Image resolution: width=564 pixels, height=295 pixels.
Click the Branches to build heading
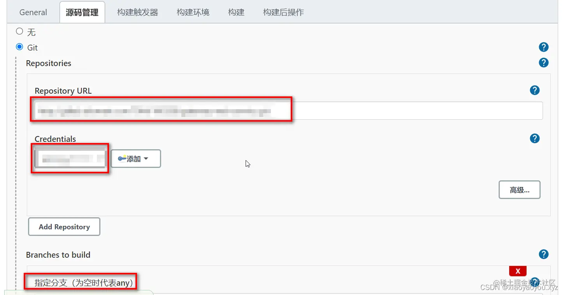pyautogui.click(x=58, y=255)
